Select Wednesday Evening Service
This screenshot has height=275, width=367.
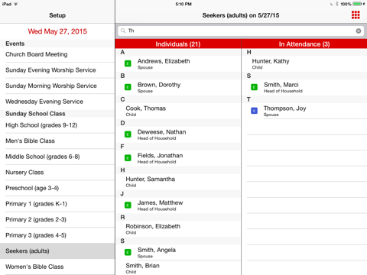click(57, 102)
